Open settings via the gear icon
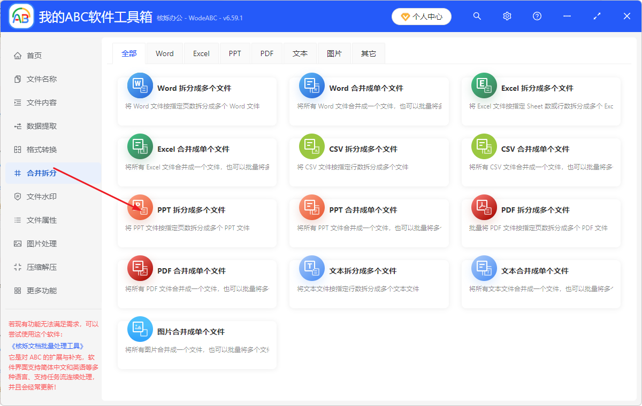Image resolution: width=642 pixels, height=406 pixels. [507, 17]
